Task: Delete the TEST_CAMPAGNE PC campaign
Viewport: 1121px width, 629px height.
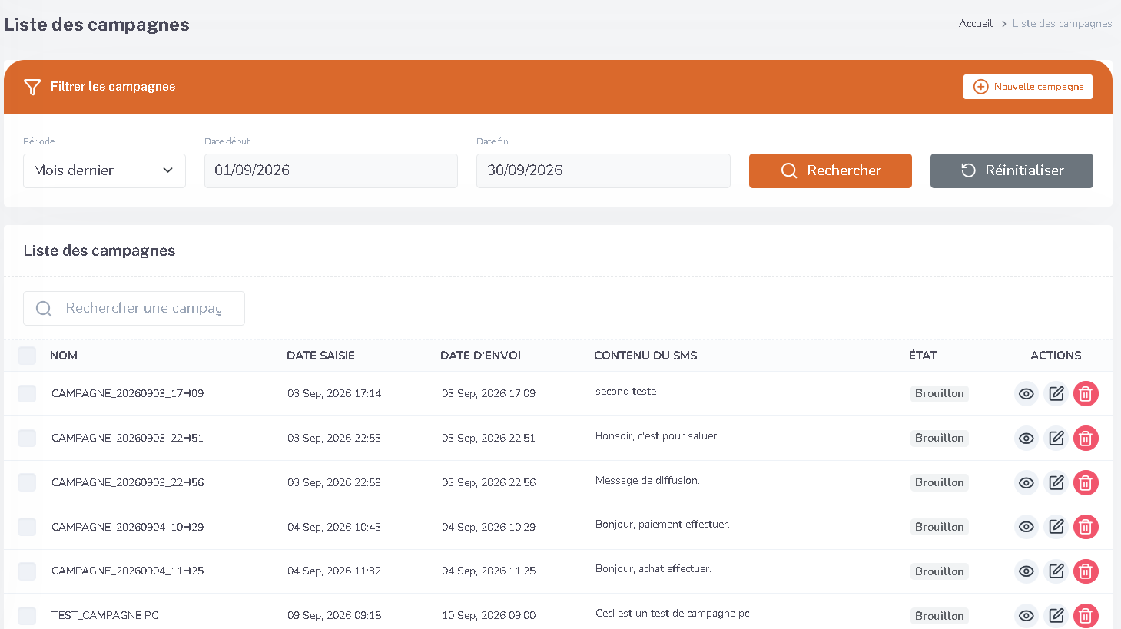Action: [x=1086, y=616]
